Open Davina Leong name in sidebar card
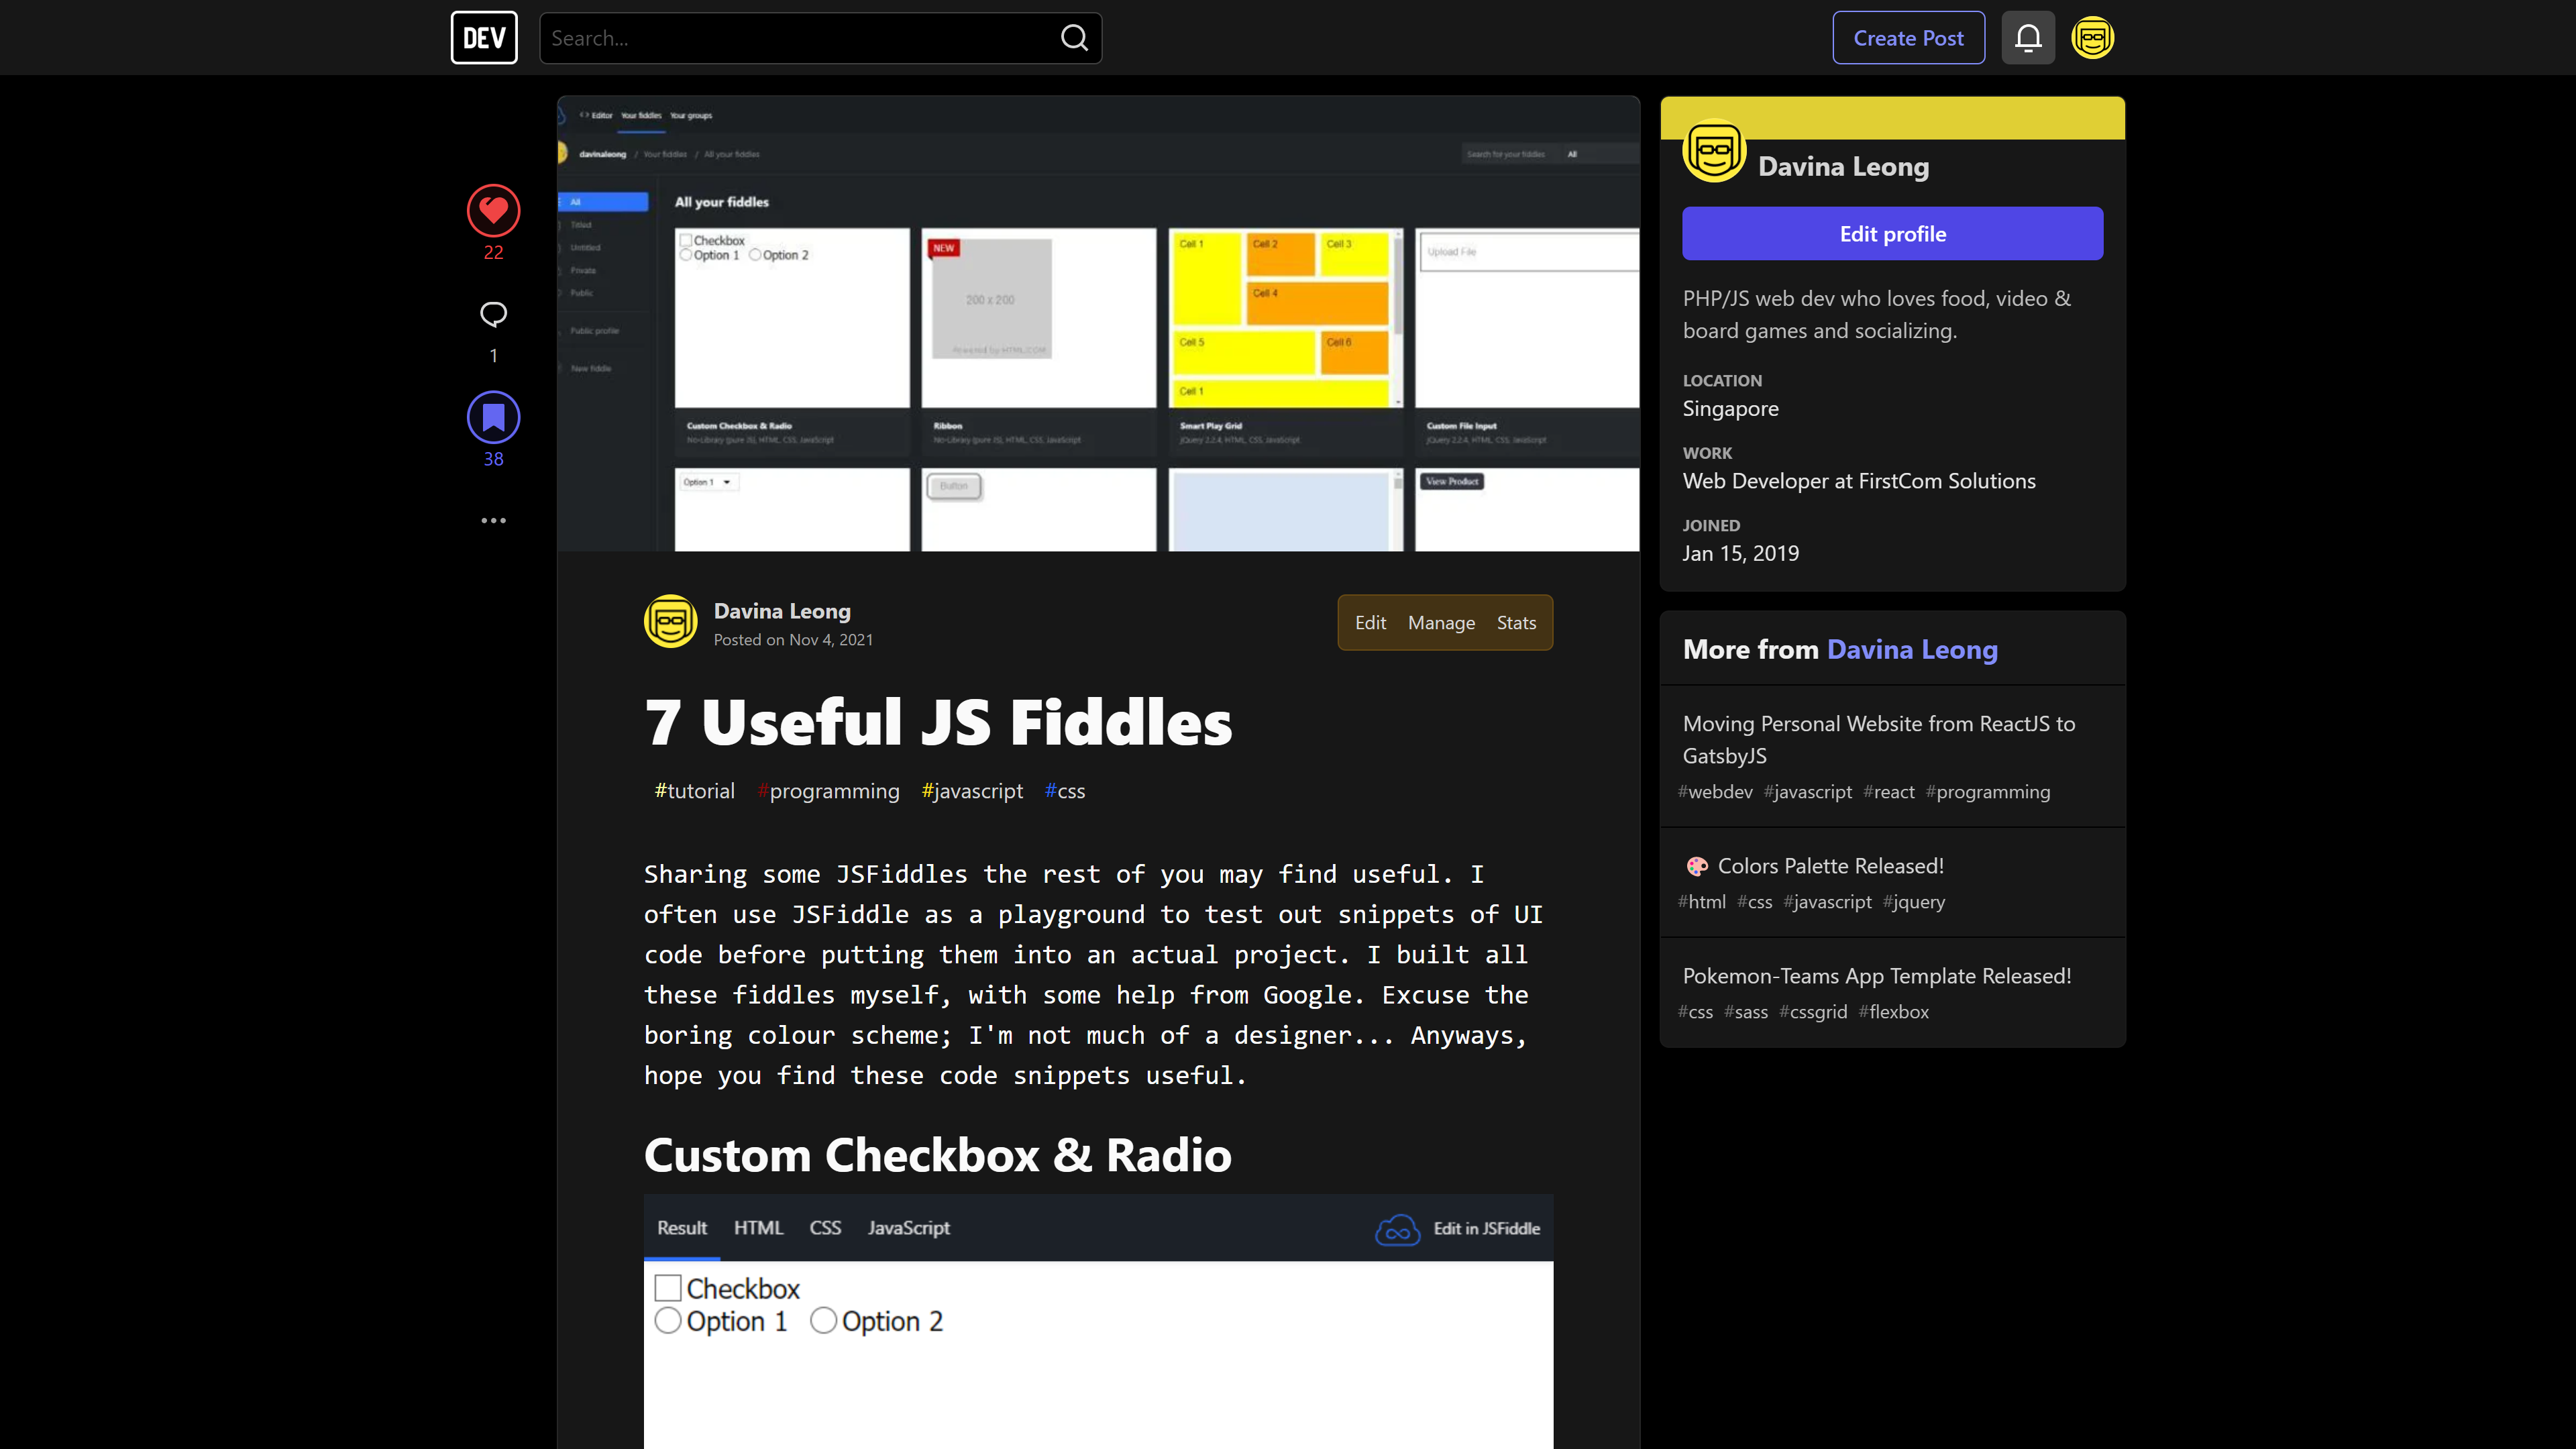The height and width of the screenshot is (1449, 2576). tap(1843, 167)
